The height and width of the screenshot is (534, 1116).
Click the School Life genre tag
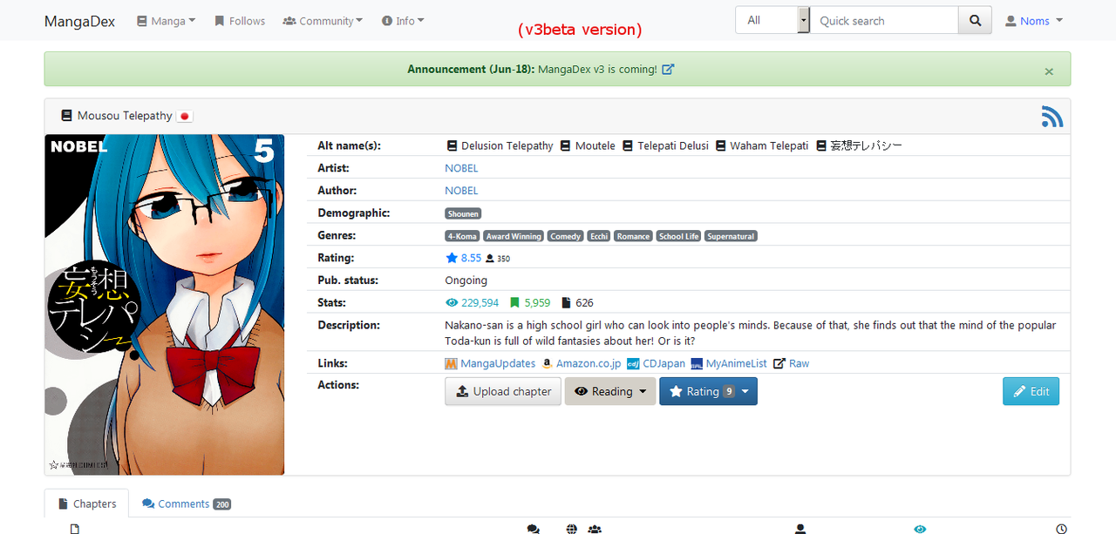(678, 236)
